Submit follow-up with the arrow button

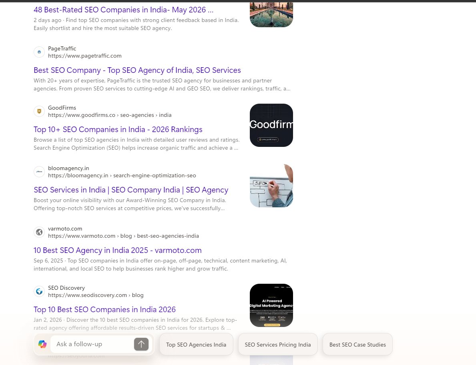click(141, 344)
